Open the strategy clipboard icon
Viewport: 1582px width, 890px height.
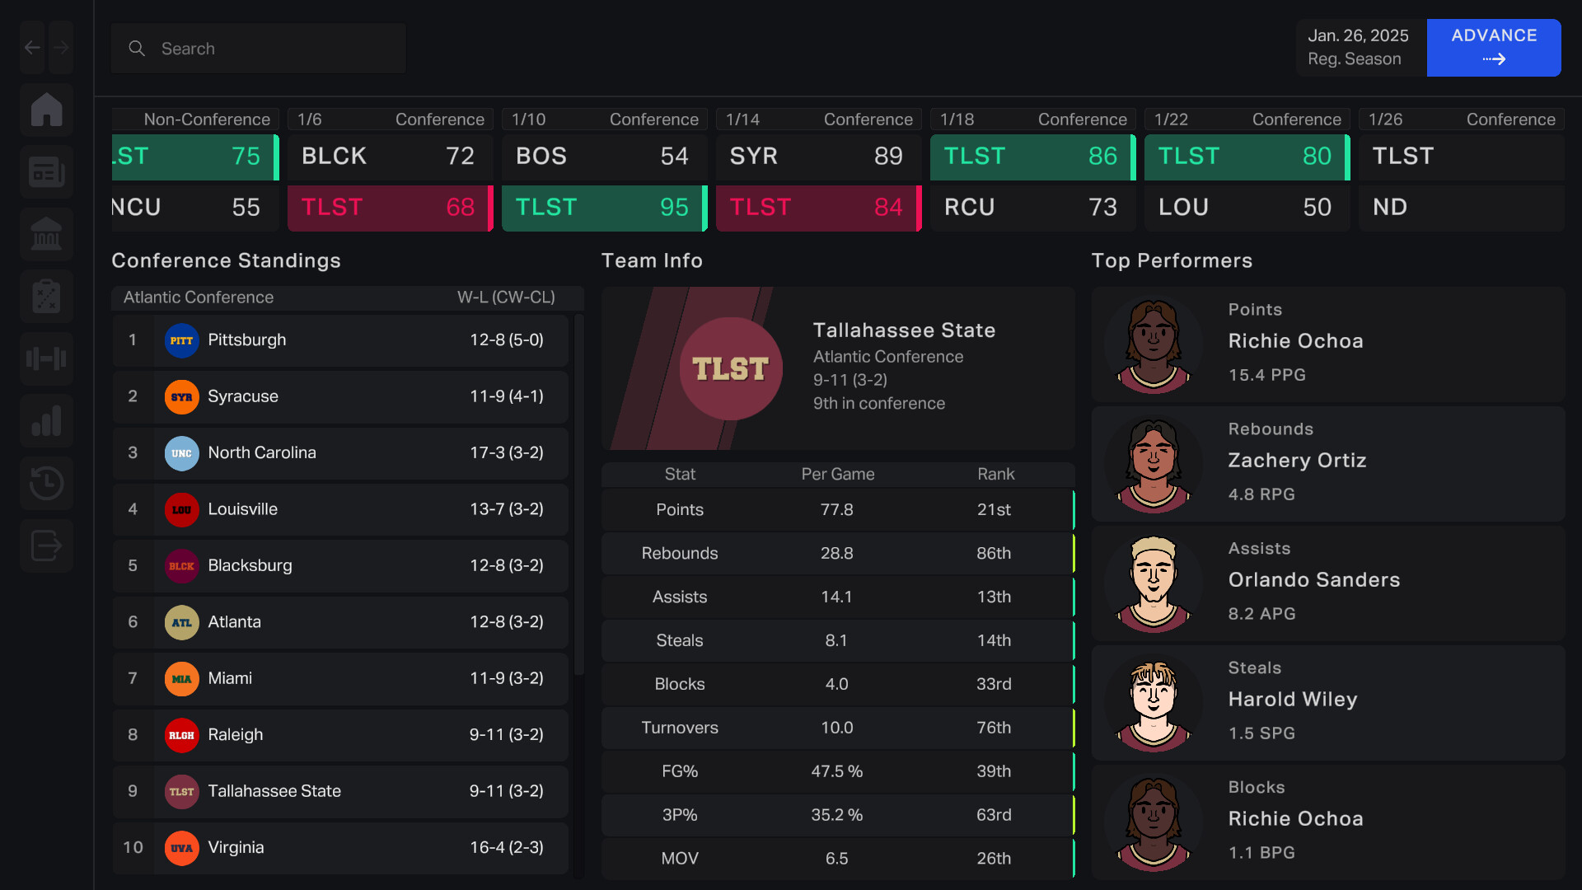click(x=46, y=297)
